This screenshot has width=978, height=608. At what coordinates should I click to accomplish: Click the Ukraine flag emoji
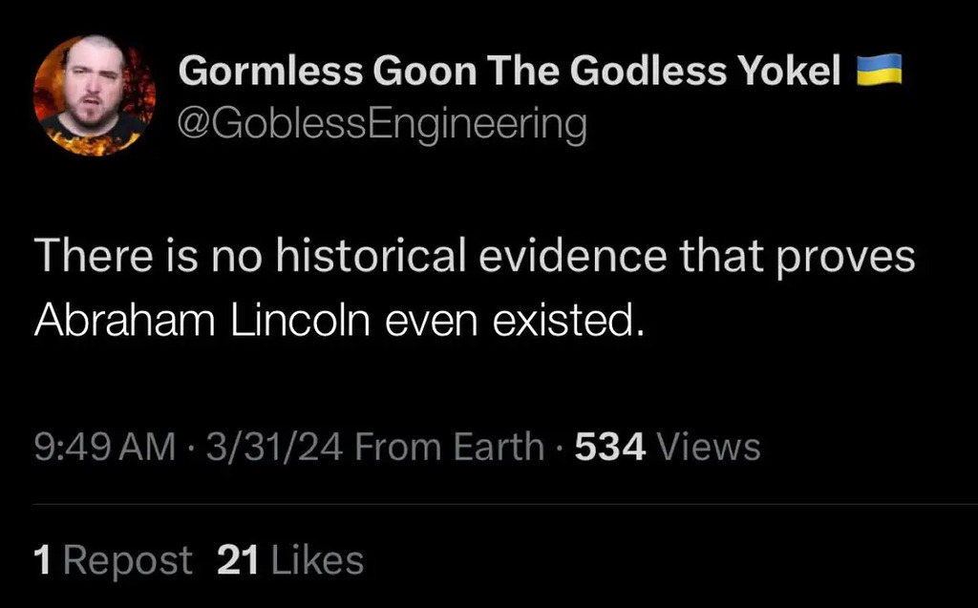pos(879,70)
